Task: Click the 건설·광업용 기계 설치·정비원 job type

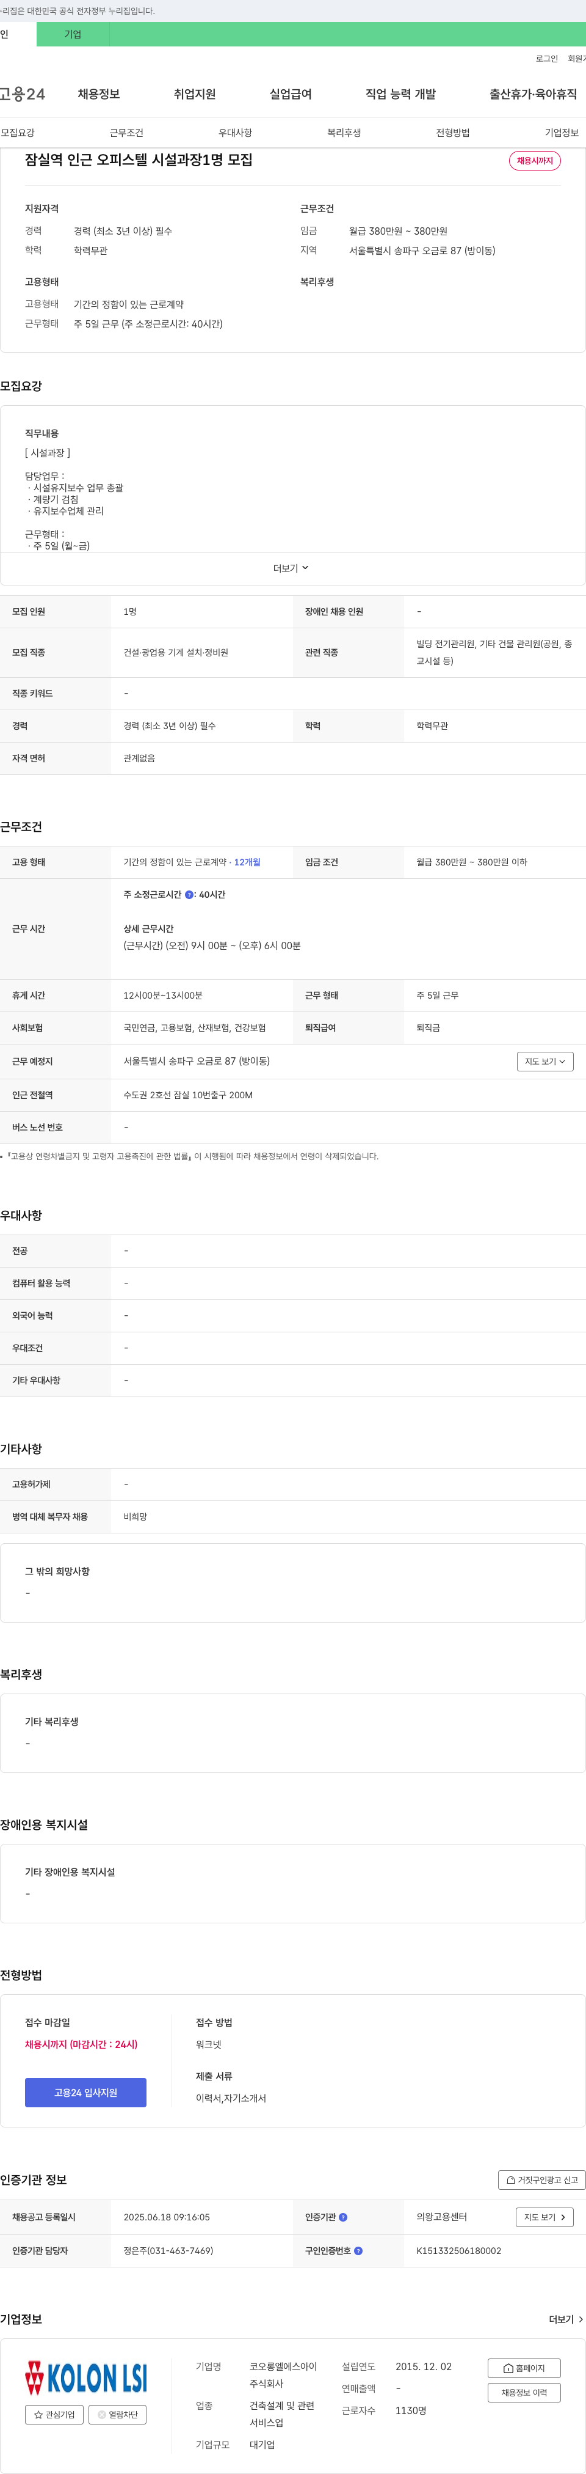Action: click(176, 653)
